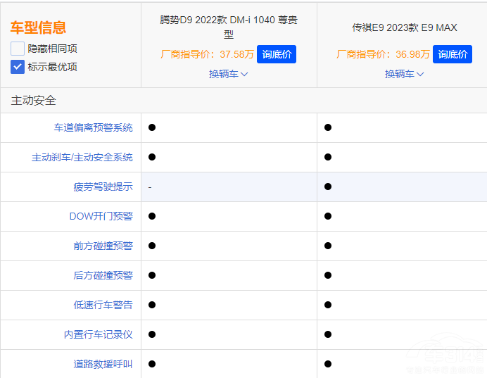487x378 pixels.
Task: Expand 换辆车 dropdown under 传祺E9
Action: 405,74
